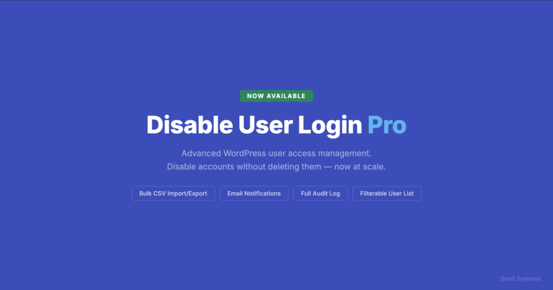Image resolution: width=553 pixels, height=290 pixels.
Task: Click the word Login in the main heading
Action: pyautogui.click(x=330, y=126)
